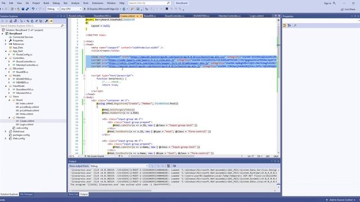Click the Save icon in the toolbar
This screenshot has height=202, width=360.
[x=23, y=9]
